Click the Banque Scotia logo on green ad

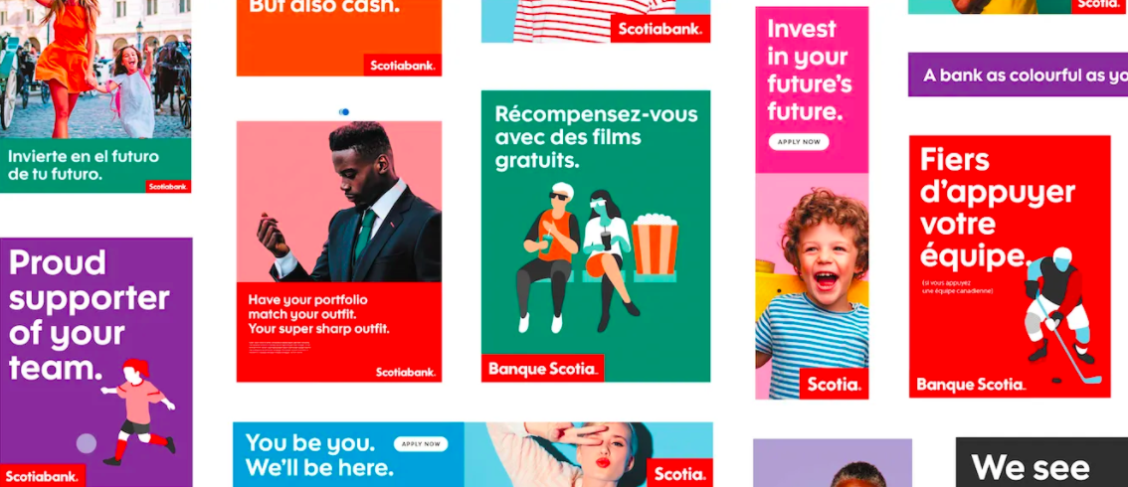pyautogui.click(x=542, y=369)
